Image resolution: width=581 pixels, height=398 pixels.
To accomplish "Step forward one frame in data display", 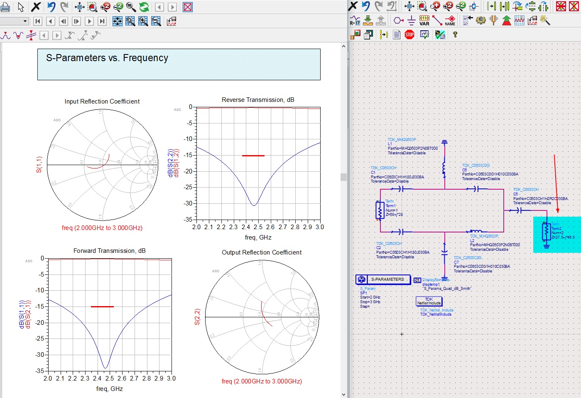I will coord(76,21).
